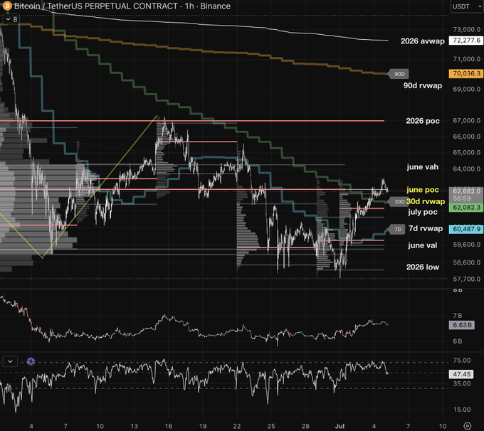This screenshot has width=484, height=431.
Task: Click the 7 B open interest axis label
Action: [x=458, y=316]
